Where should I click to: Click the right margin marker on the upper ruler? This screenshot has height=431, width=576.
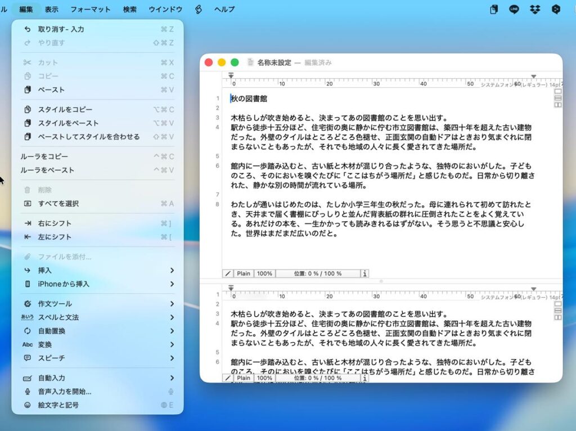point(534,76)
